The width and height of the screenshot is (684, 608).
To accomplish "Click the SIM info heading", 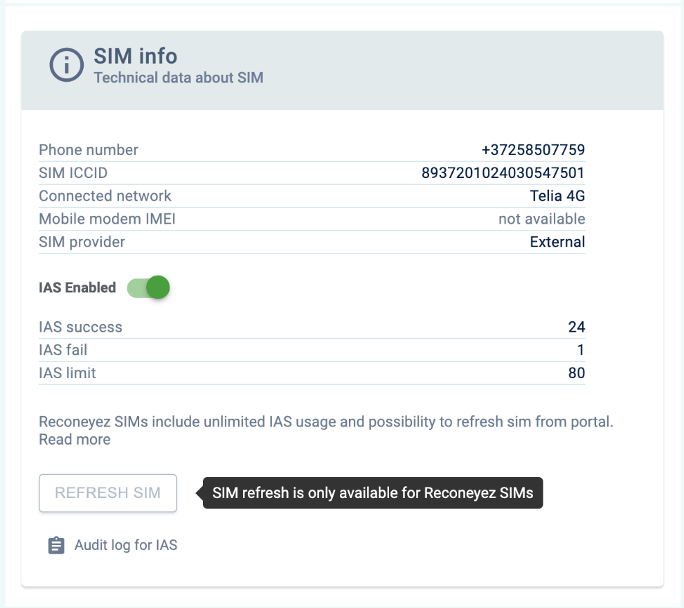I will coord(136,56).
